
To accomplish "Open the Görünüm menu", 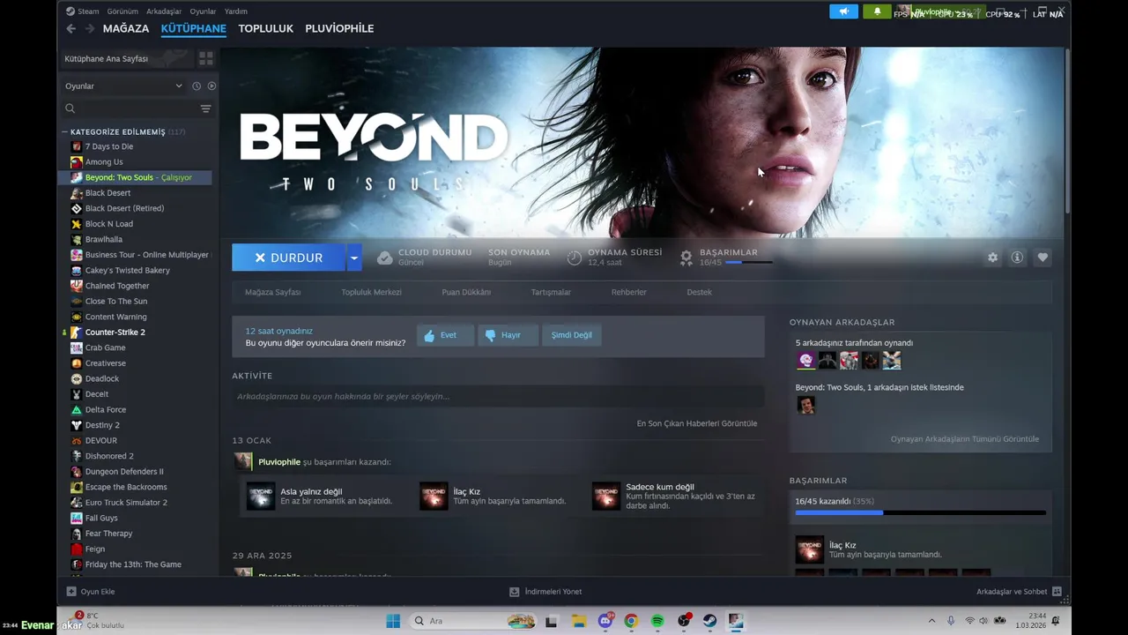I will pyautogui.click(x=122, y=11).
